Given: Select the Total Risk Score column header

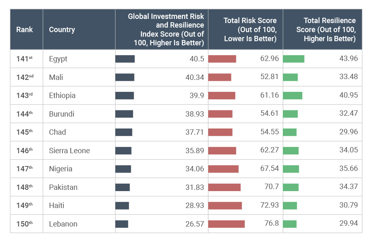Looking at the screenshot, I should pyautogui.click(x=250, y=30).
